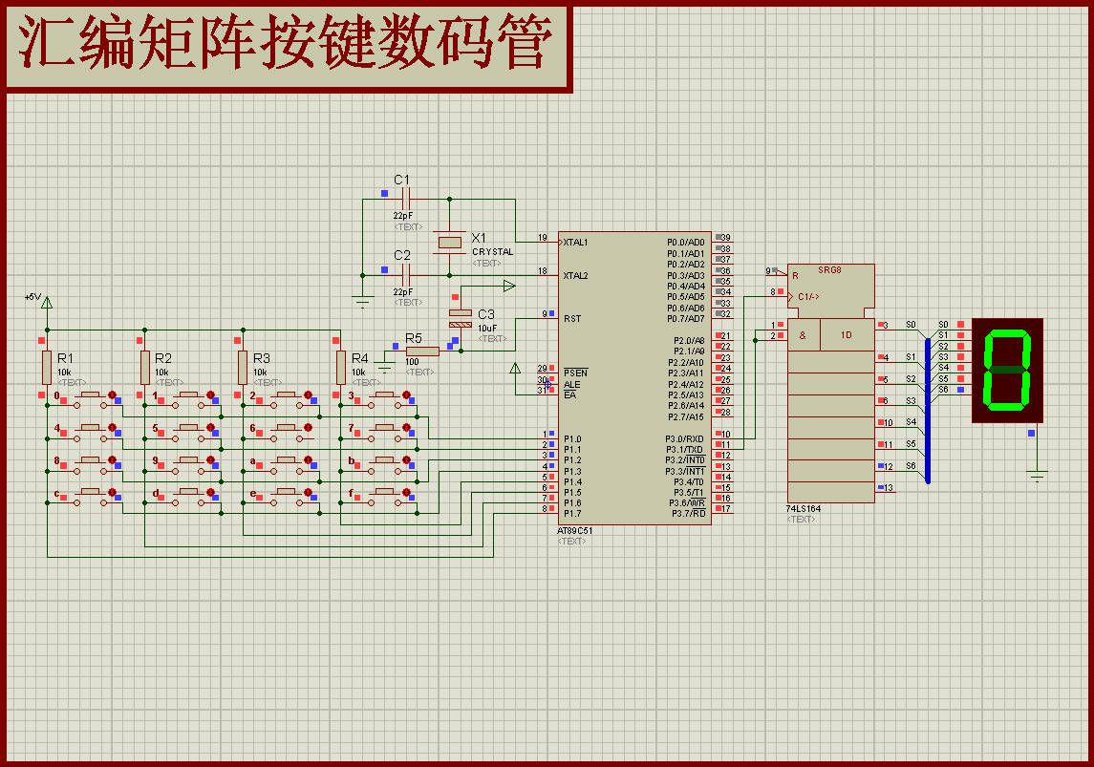Click pull-up resistor R1
This screenshot has width=1094, height=767.
point(47,368)
